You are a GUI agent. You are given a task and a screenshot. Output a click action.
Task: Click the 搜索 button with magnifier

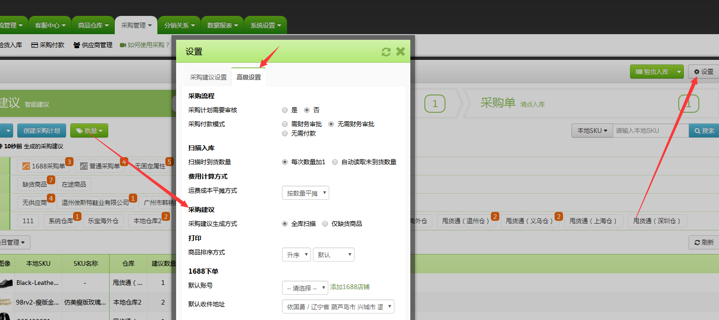(704, 131)
